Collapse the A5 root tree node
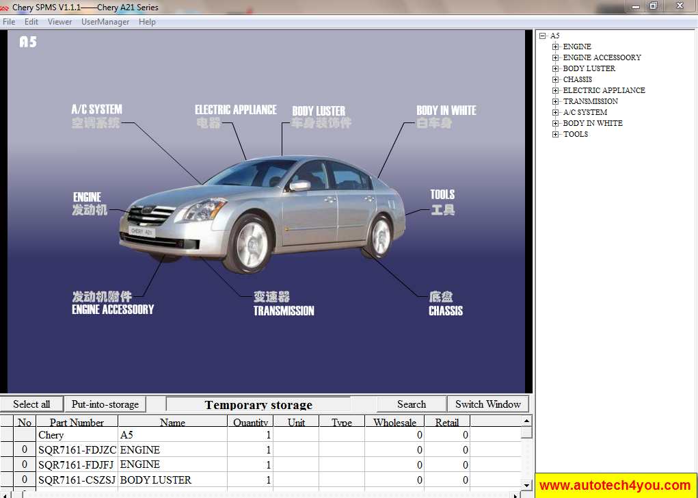 point(543,36)
